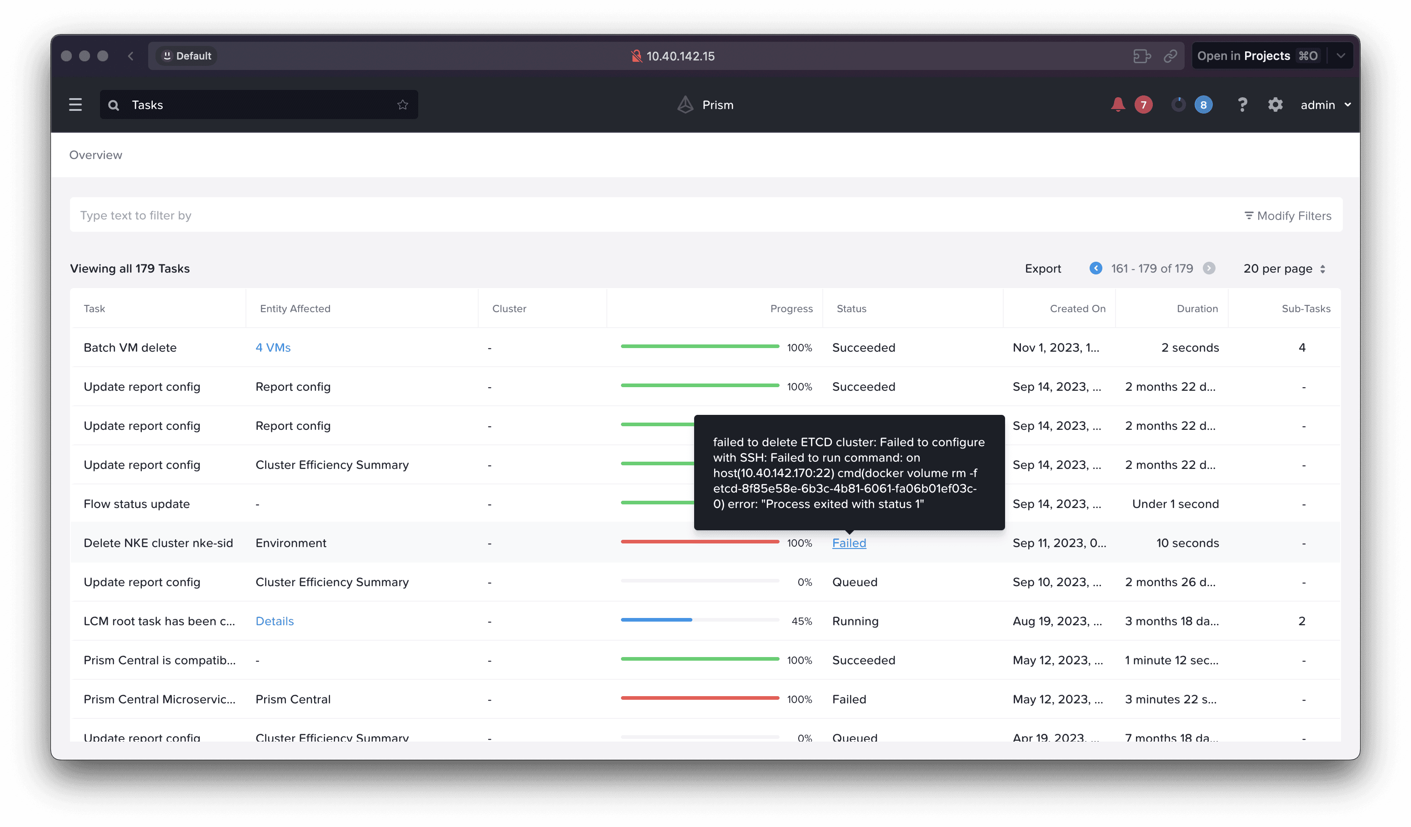Open running tasks spinner icon
Screen dimensions: 1411x827
(1178, 105)
